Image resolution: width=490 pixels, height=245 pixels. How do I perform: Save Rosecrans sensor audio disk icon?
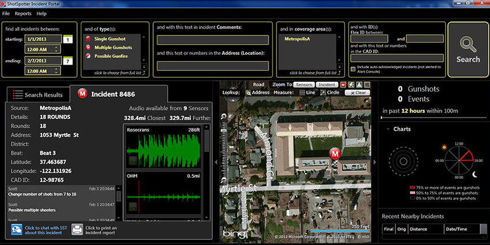[x=133, y=161]
